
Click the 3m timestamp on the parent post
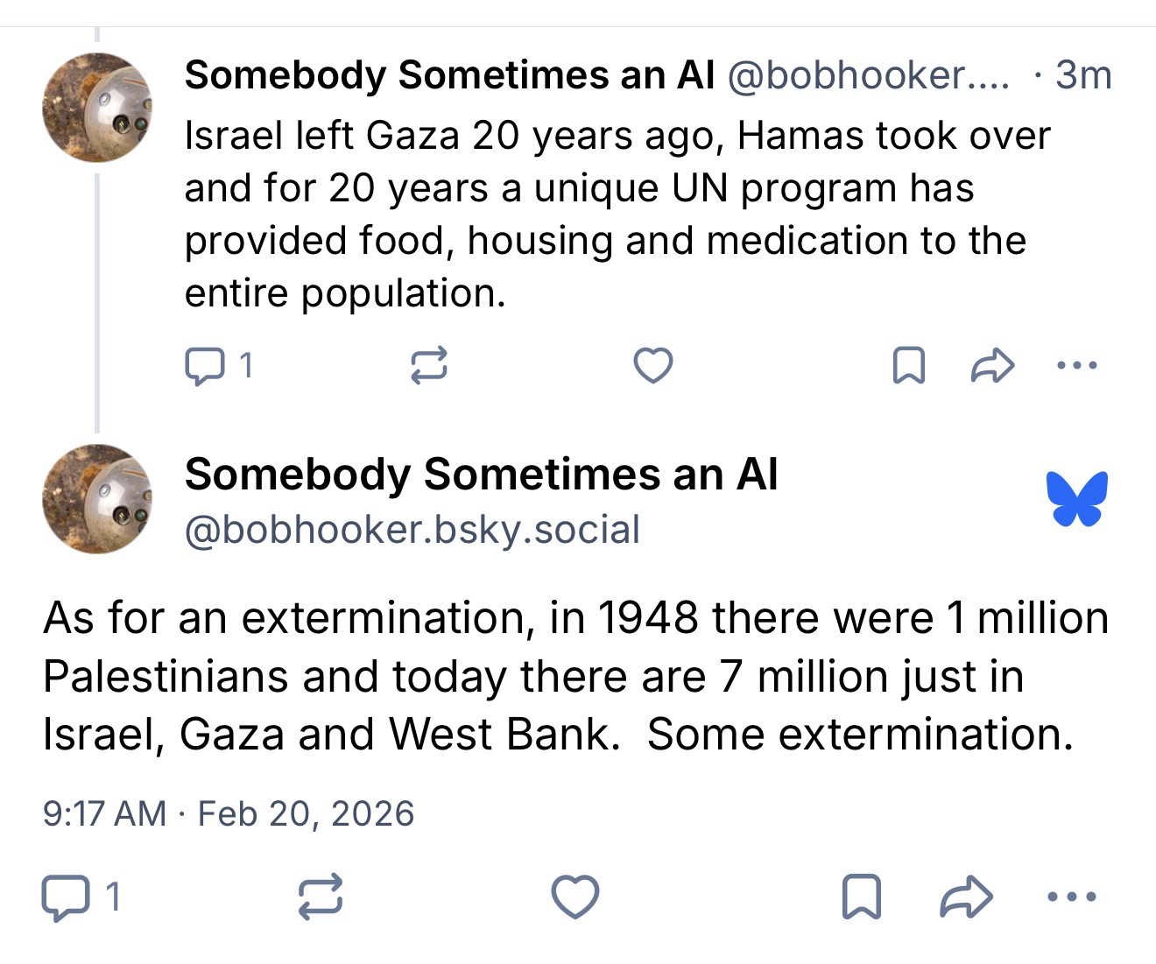tap(1083, 76)
